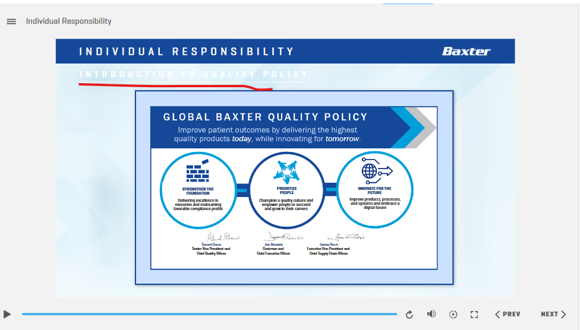Seek on the blue progress bar
Image resolution: width=580 pixels, height=330 pixels.
coord(209,314)
